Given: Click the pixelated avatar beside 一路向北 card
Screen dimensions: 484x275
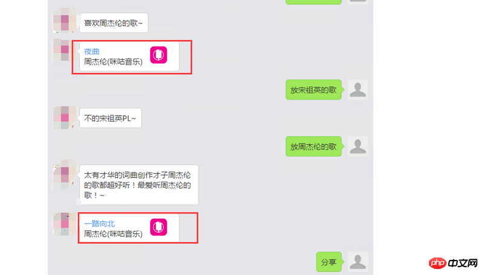Looking at the screenshot, I should (65, 224).
